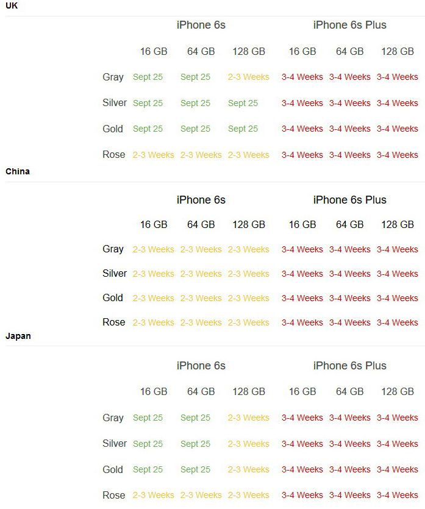Click the iPhone 6s Plus header under Japan

coord(350,366)
